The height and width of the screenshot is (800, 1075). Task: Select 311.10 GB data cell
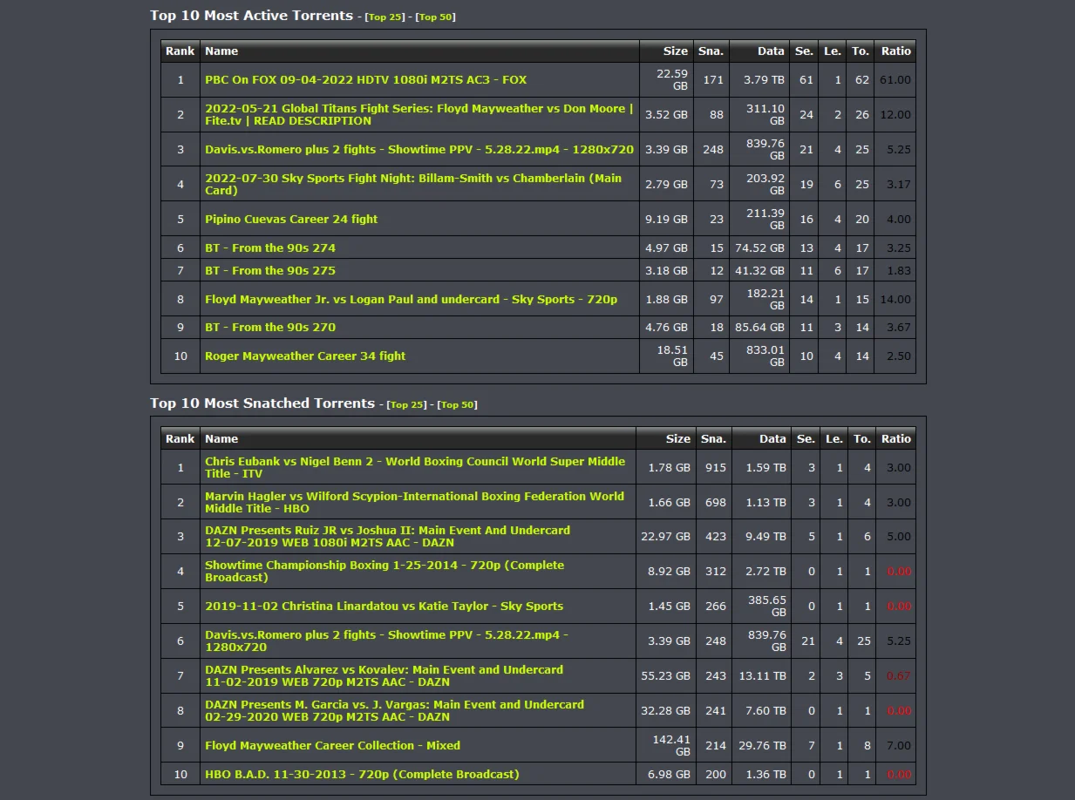pyautogui.click(x=759, y=114)
